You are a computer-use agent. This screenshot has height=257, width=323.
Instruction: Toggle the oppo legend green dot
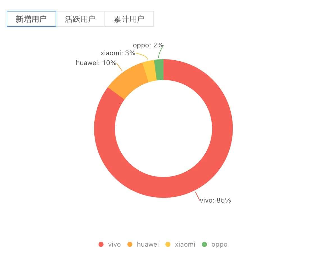click(x=204, y=244)
